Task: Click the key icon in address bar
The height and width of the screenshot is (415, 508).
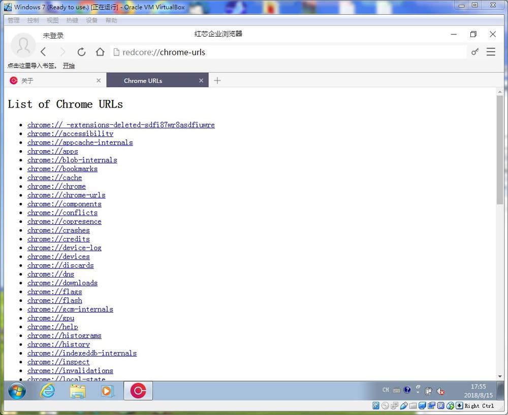Action: [475, 52]
